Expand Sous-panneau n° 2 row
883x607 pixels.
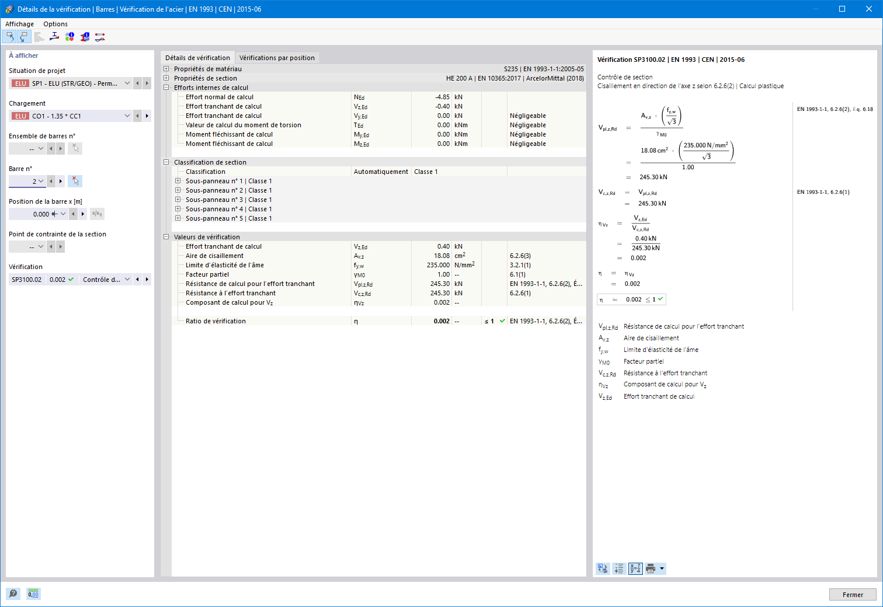coord(178,190)
